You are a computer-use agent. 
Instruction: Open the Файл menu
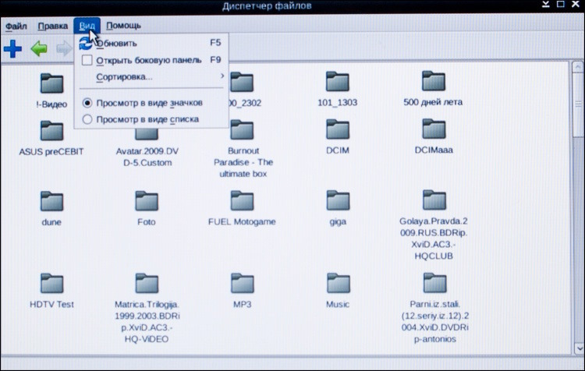(x=16, y=26)
